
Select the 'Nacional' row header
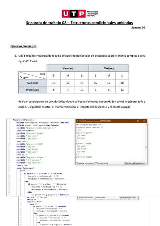[32, 83]
